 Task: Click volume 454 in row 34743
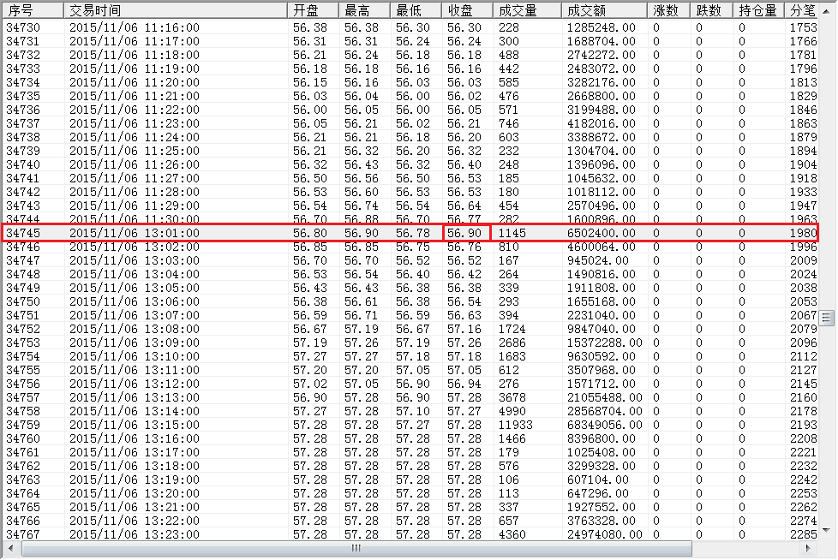pyautogui.click(x=509, y=206)
